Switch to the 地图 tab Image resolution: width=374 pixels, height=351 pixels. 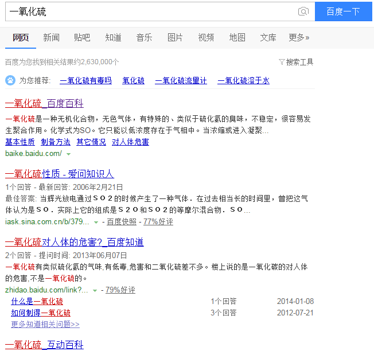point(237,37)
